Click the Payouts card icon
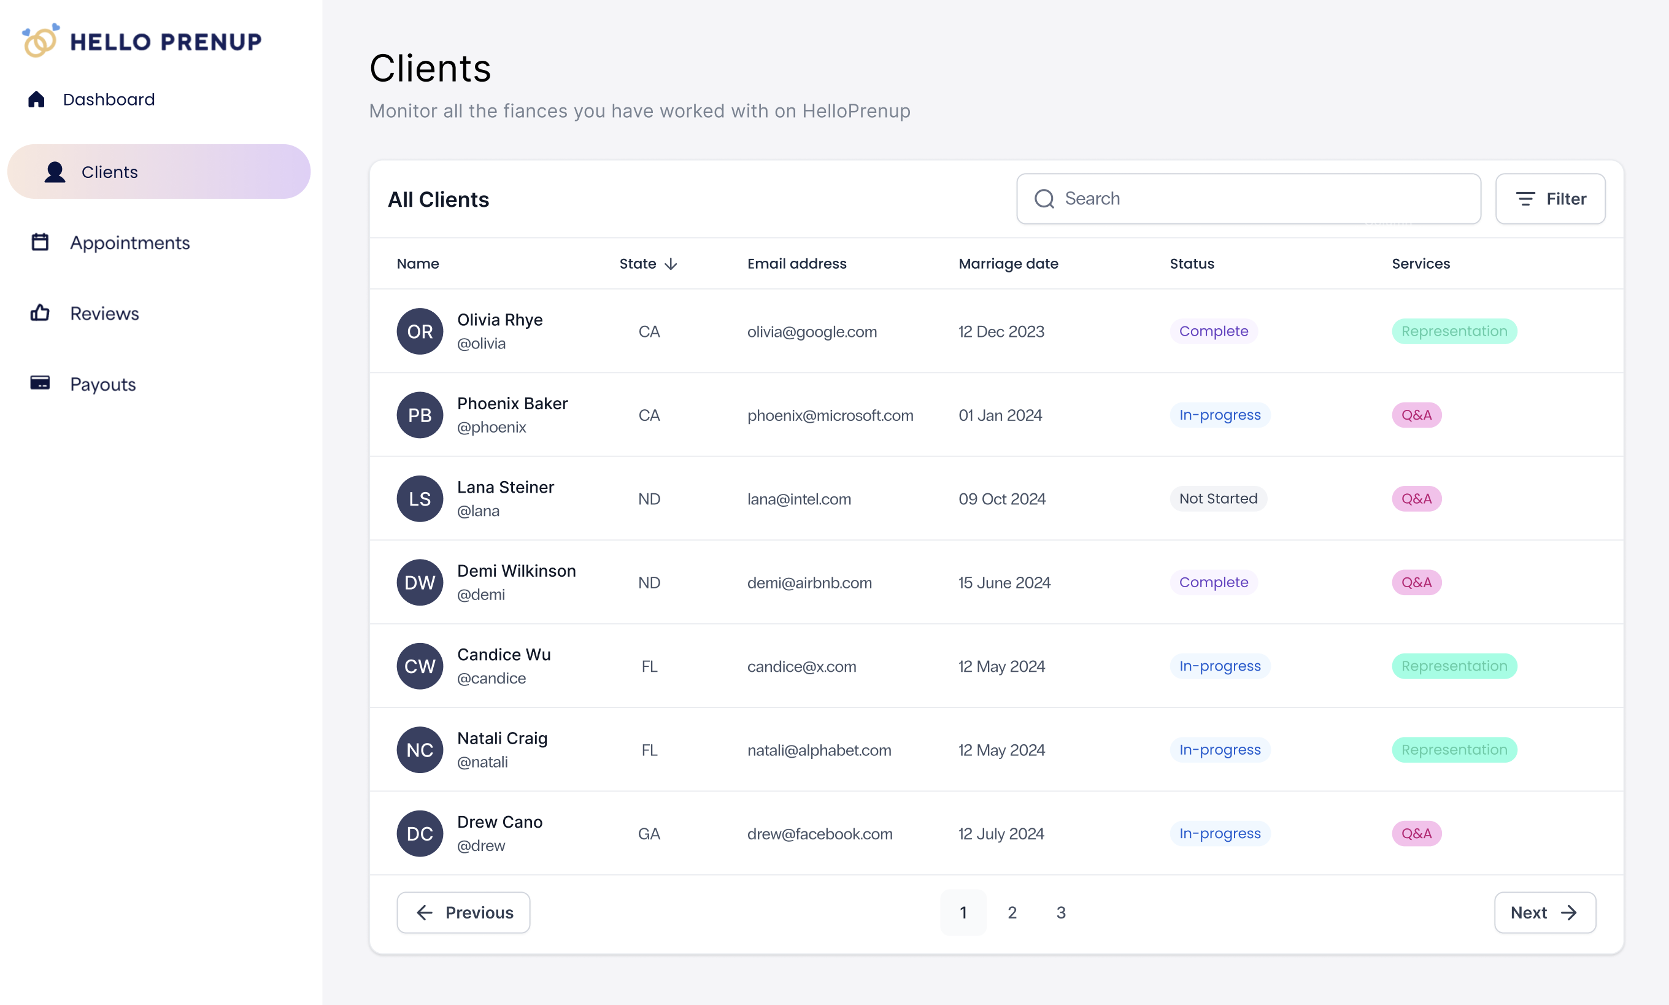 (x=40, y=383)
